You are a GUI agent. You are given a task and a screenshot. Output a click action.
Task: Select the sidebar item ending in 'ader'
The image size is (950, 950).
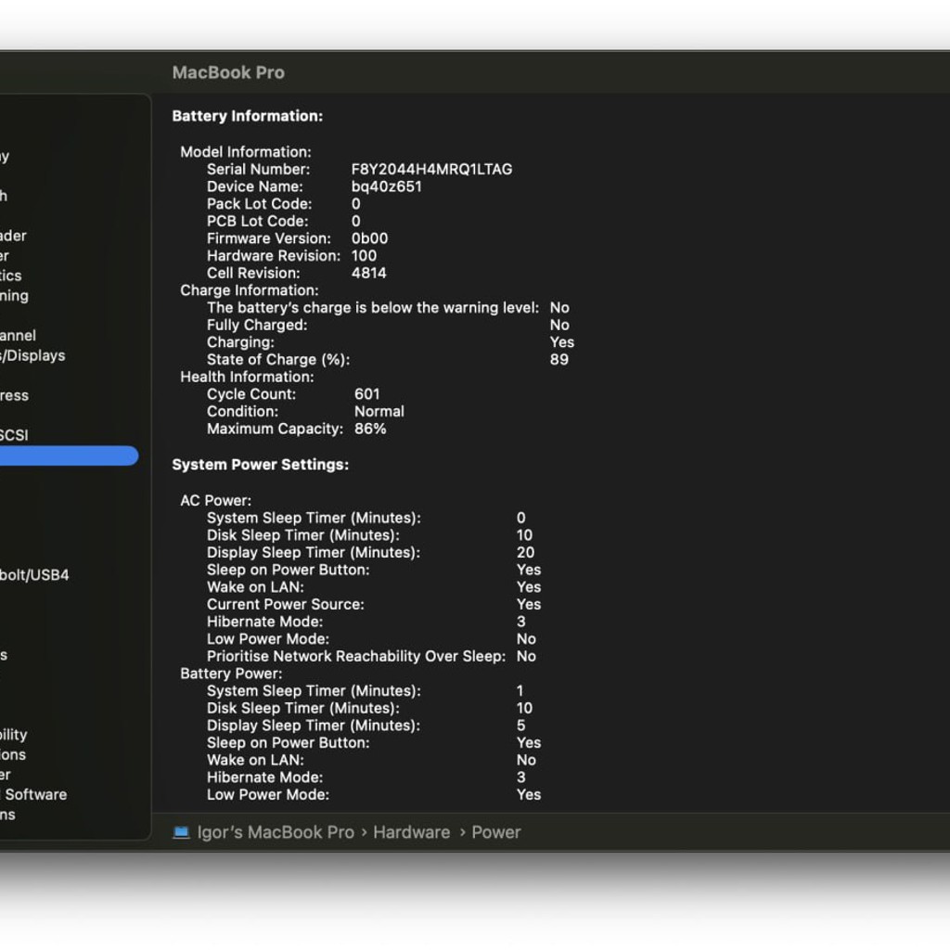[13, 236]
